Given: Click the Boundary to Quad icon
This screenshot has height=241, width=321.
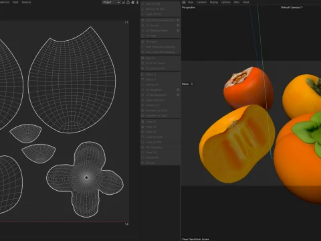Looking at the screenshot, I should click(143, 115).
